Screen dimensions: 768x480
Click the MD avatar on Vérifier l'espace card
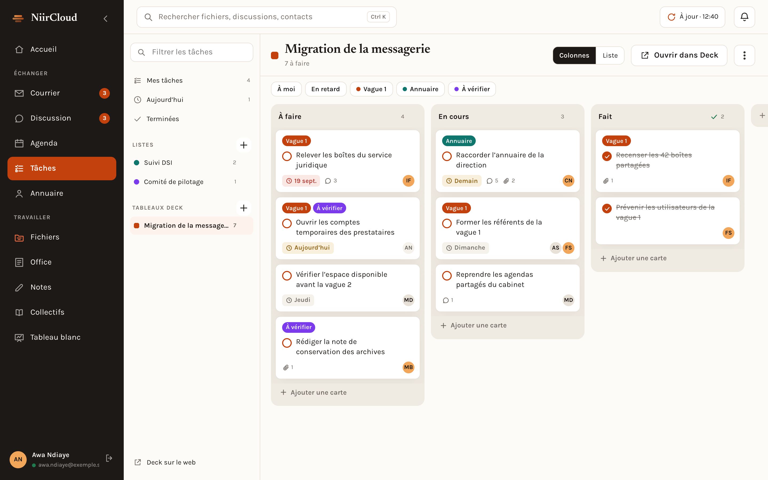pos(408,300)
